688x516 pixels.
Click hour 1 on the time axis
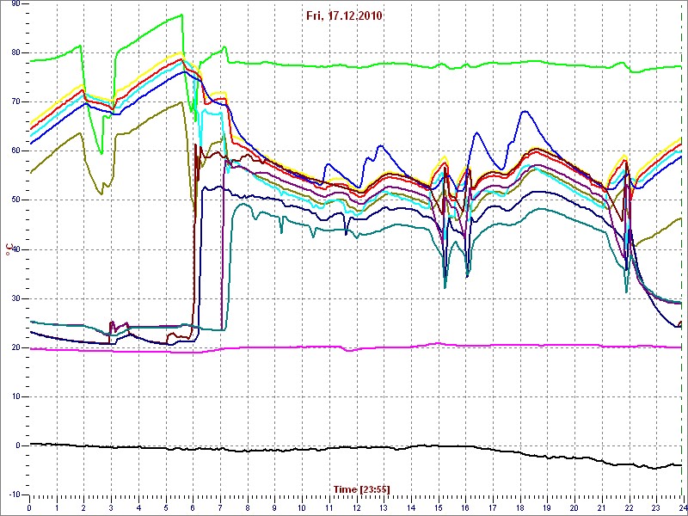tap(57, 507)
